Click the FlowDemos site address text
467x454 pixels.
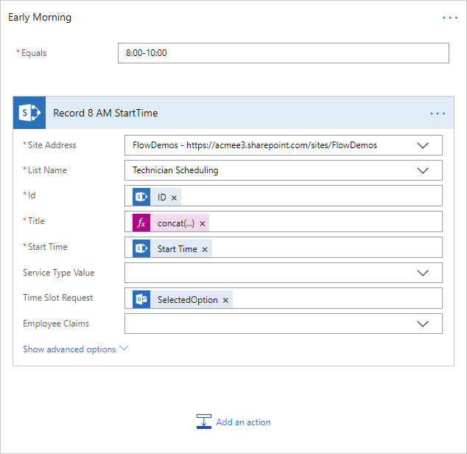(x=255, y=145)
